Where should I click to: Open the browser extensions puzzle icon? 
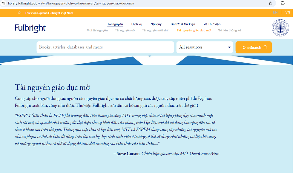point(283,3)
